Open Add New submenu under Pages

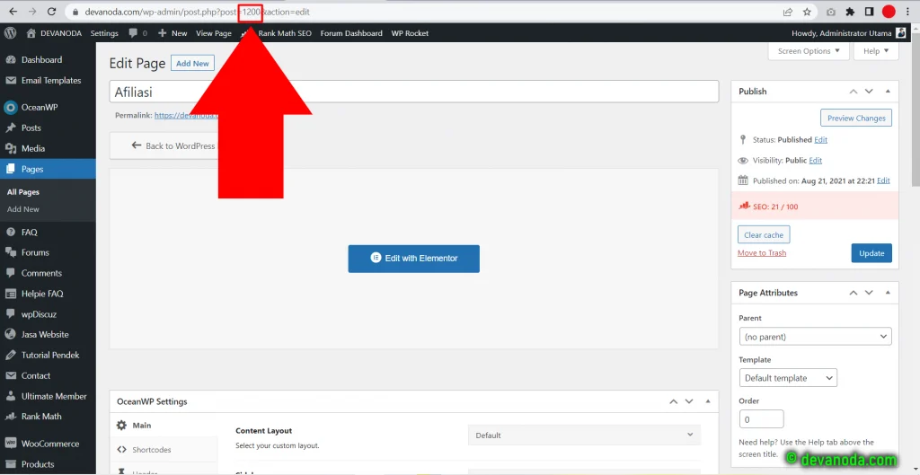pos(23,209)
